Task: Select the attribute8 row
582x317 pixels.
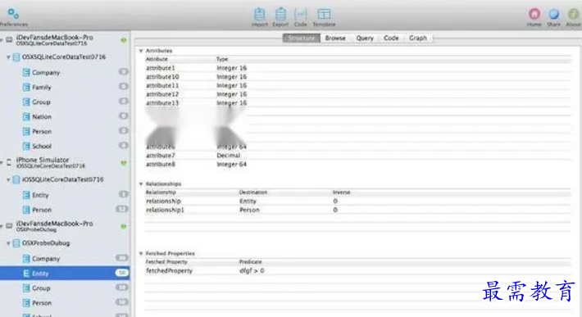Action: coord(358,165)
